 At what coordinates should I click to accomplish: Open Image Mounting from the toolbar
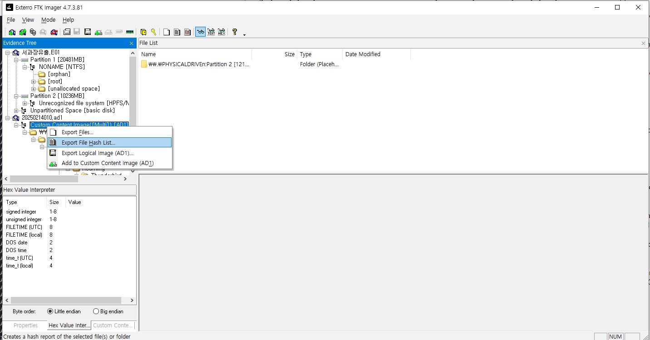pos(33,32)
